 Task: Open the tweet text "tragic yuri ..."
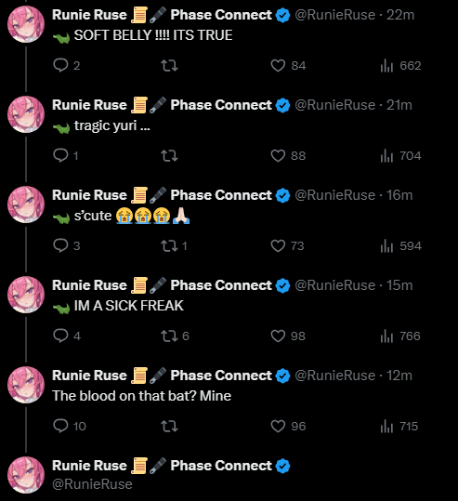pyautogui.click(x=112, y=125)
